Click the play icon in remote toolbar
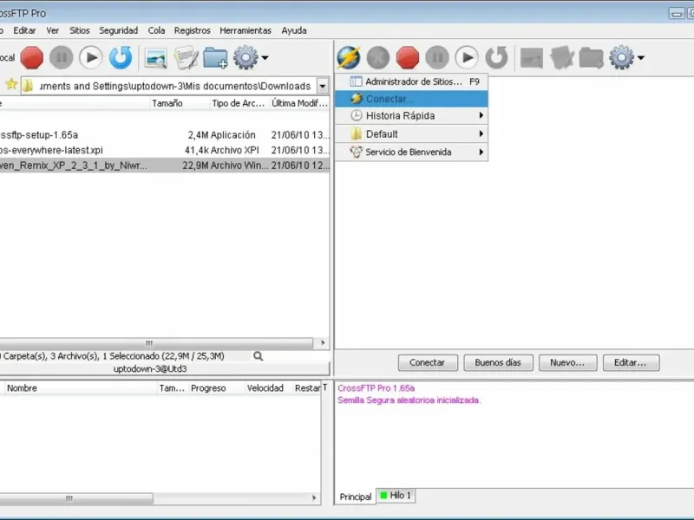 pyautogui.click(x=467, y=57)
